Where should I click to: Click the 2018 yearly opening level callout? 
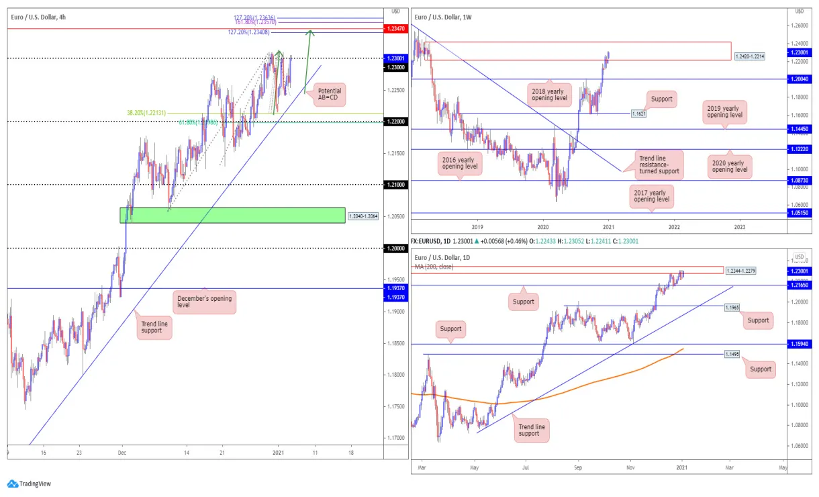pyautogui.click(x=548, y=93)
